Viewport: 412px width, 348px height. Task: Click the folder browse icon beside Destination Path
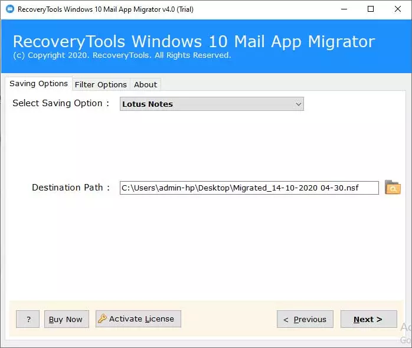[393, 188]
